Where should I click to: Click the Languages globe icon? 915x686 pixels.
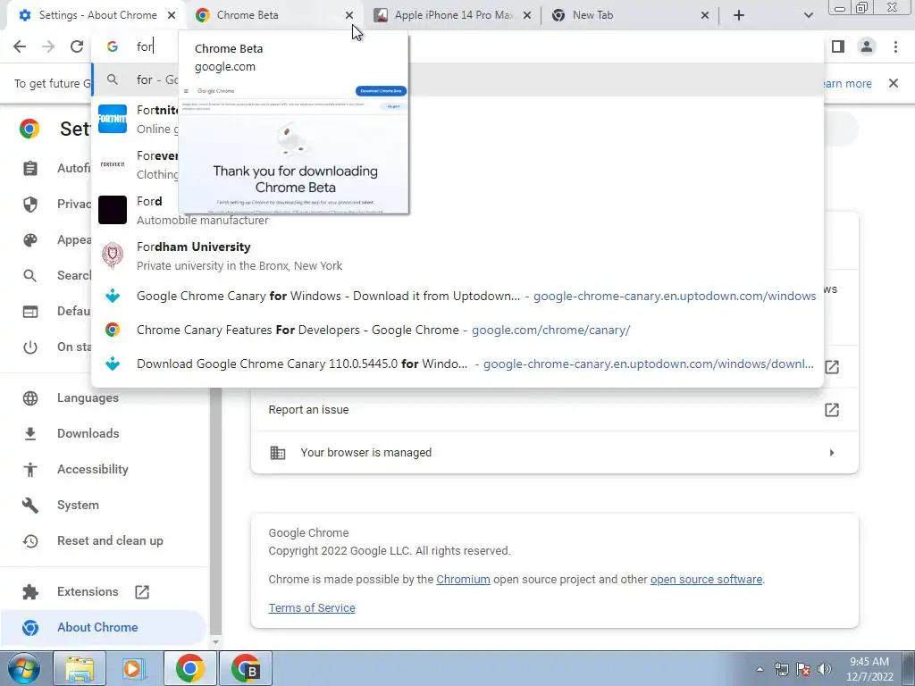[x=30, y=397]
